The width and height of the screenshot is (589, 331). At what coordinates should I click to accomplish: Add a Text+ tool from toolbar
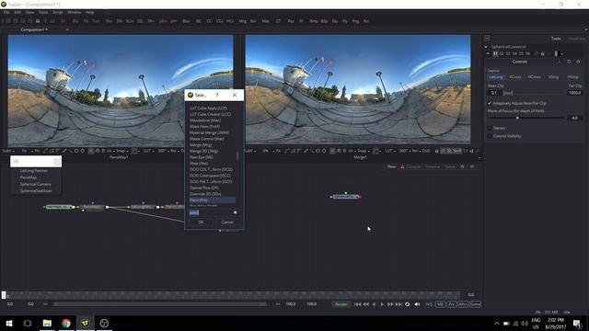[x=96, y=21]
